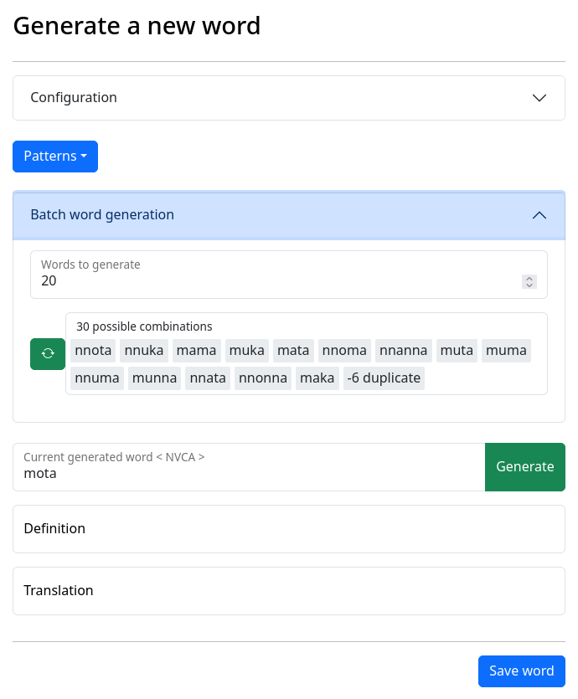Select the generated word 'nnata'
The height and width of the screenshot is (699, 578).
pyautogui.click(x=208, y=378)
